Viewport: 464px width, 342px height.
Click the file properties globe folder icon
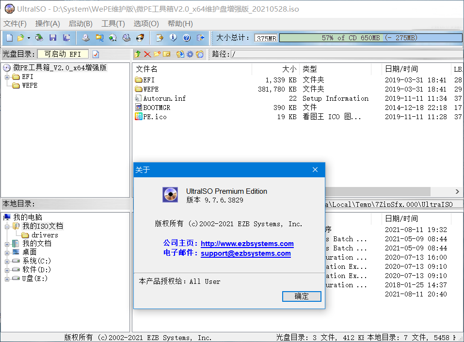click(200, 54)
